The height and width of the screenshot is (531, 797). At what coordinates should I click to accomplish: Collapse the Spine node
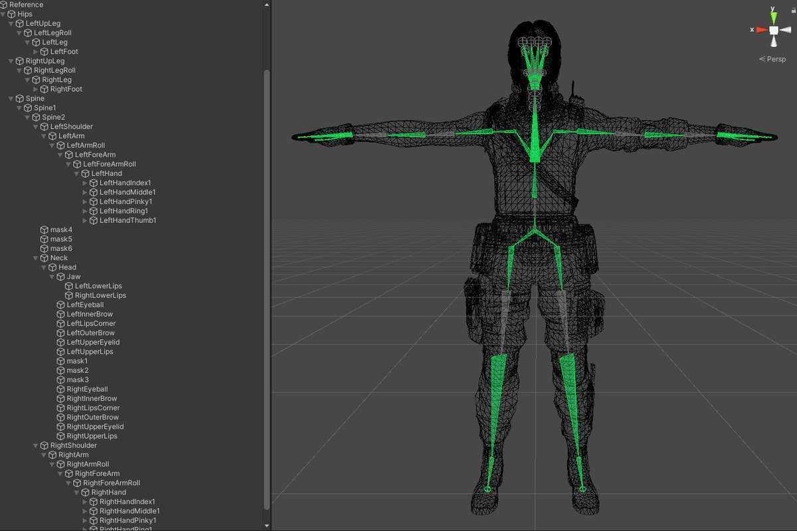[11, 98]
